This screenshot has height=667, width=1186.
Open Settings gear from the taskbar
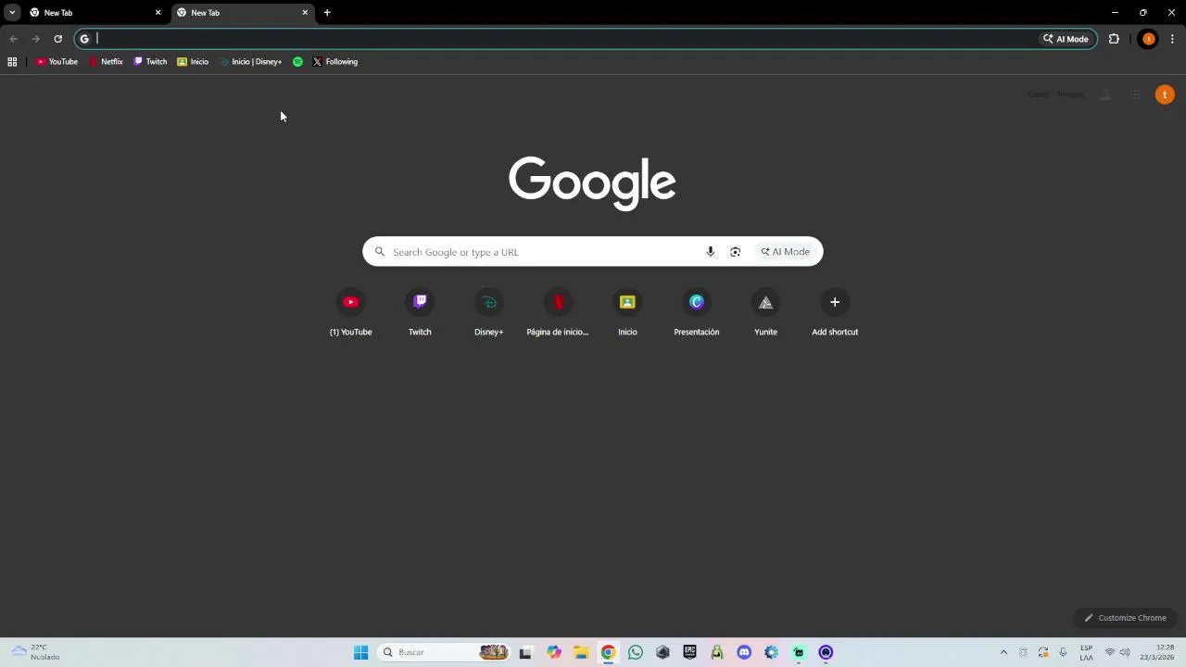pos(771,652)
